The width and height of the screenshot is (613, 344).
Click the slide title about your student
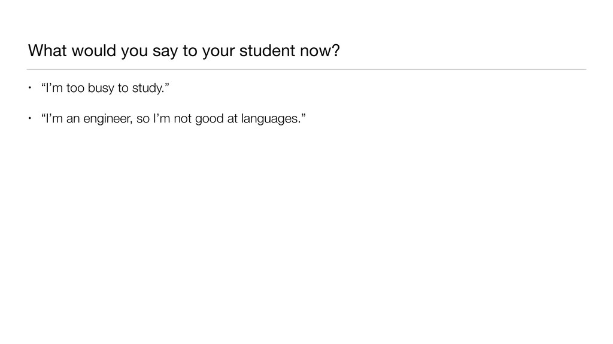coord(183,51)
